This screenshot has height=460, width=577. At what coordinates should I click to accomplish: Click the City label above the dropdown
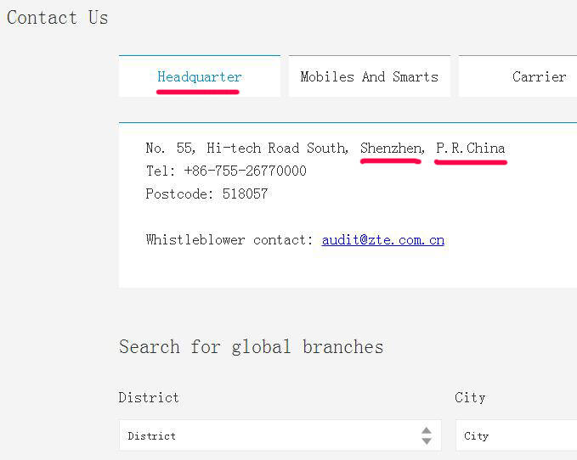[470, 397]
